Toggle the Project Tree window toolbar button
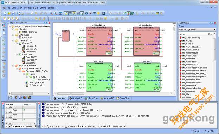Viewport: 219px width, 134px height. (66, 13)
